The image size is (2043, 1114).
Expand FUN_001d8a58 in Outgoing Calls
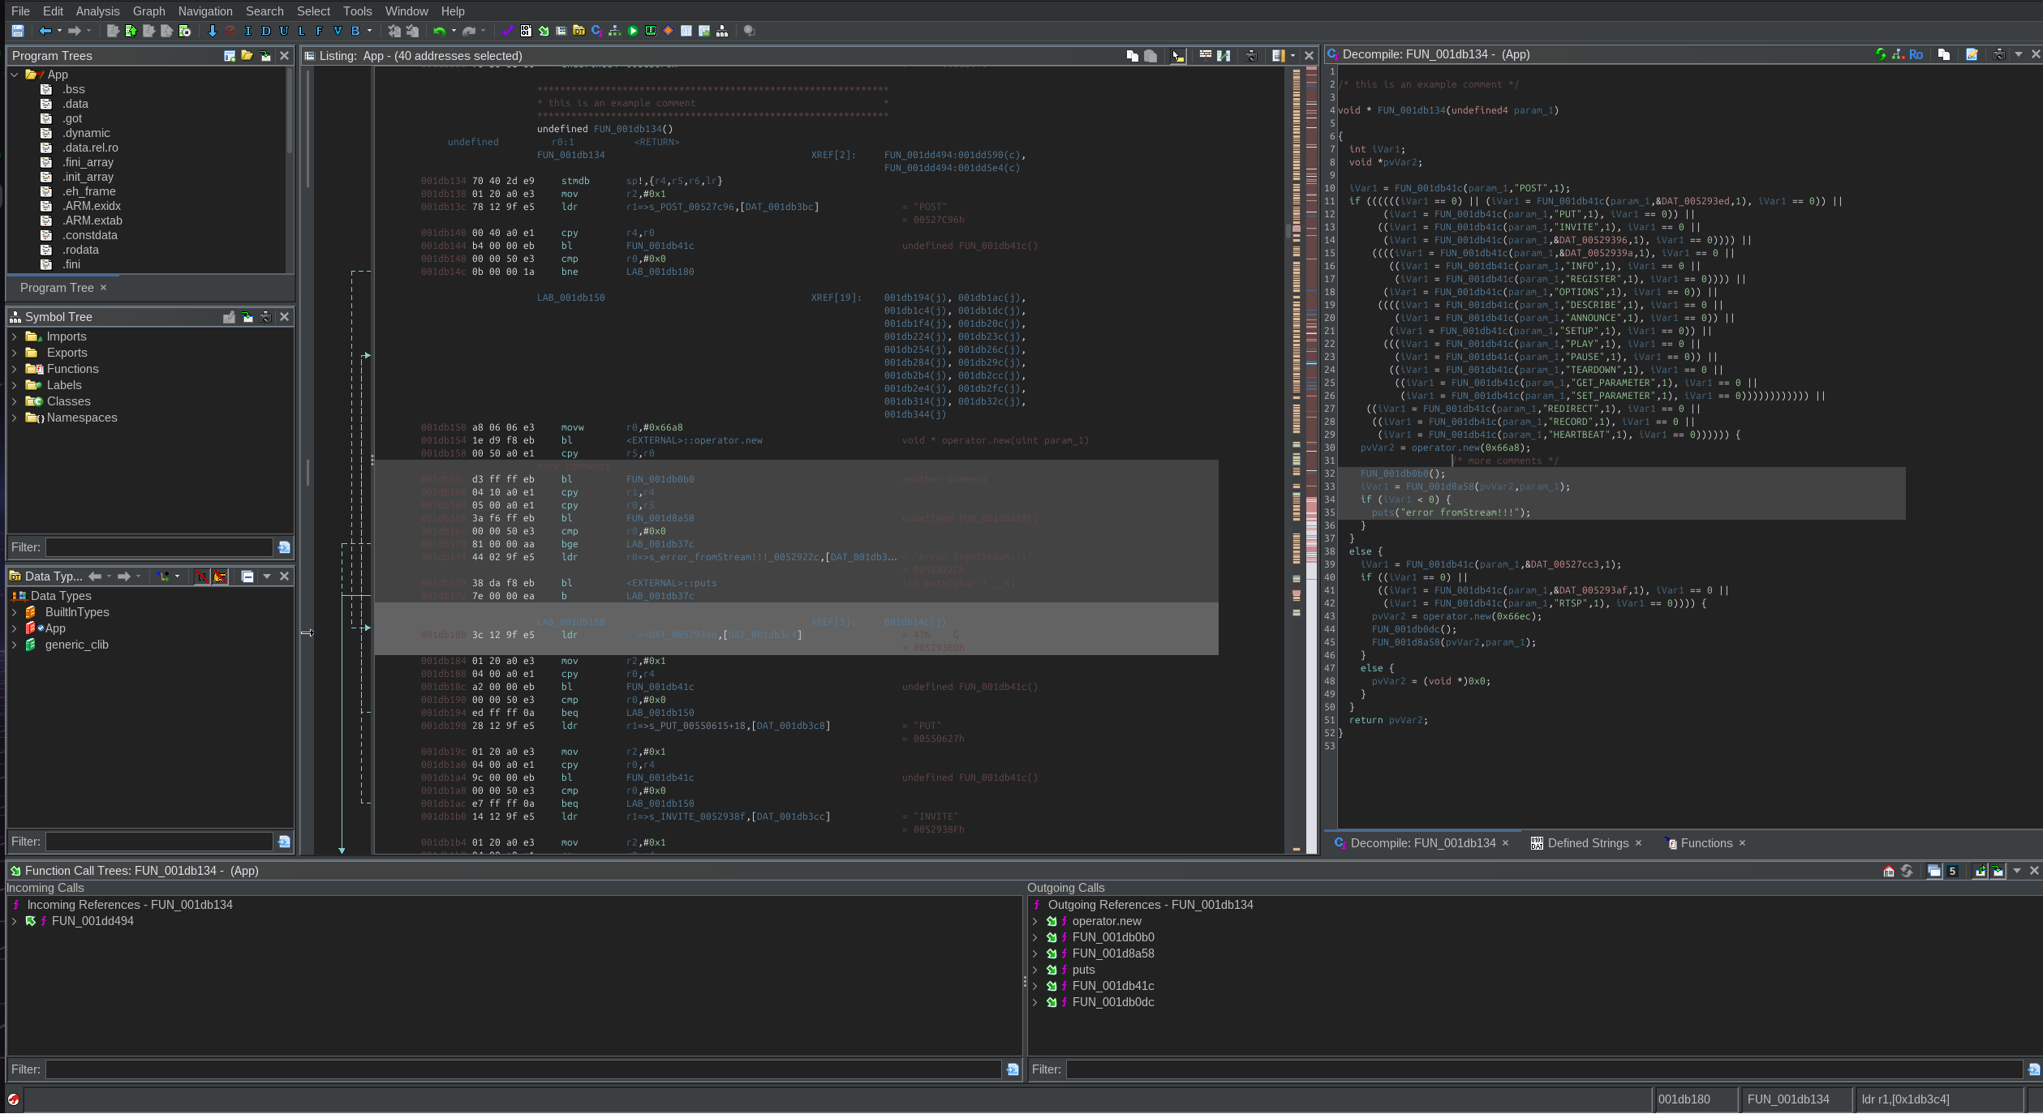(1034, 953)
